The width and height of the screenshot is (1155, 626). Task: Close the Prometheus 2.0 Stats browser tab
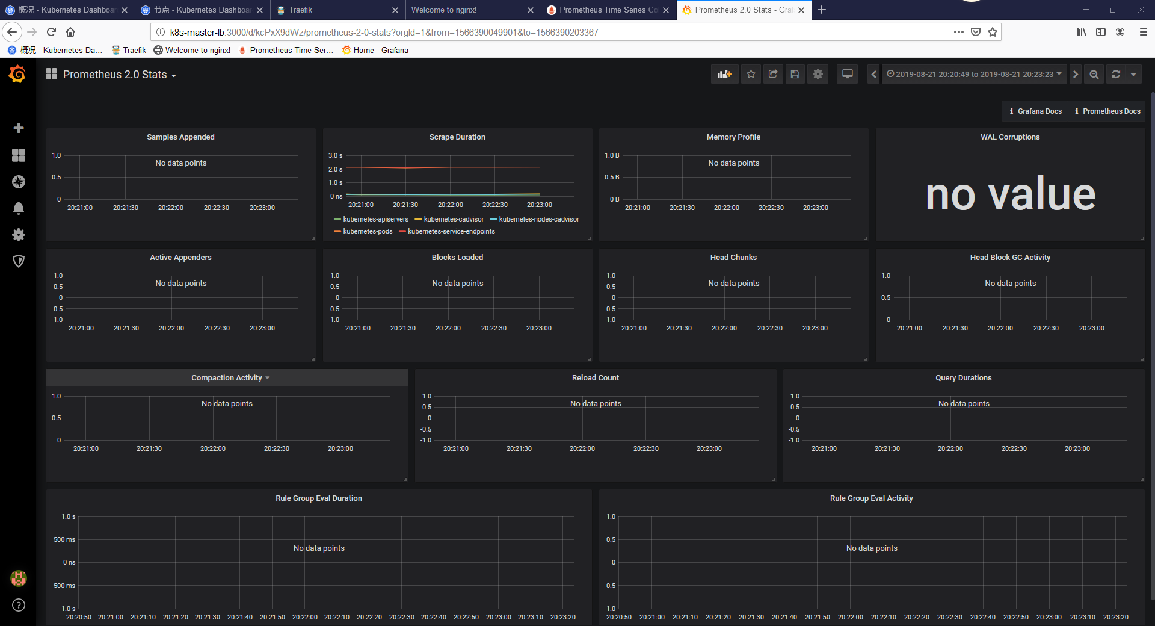(x=801, y=10)
